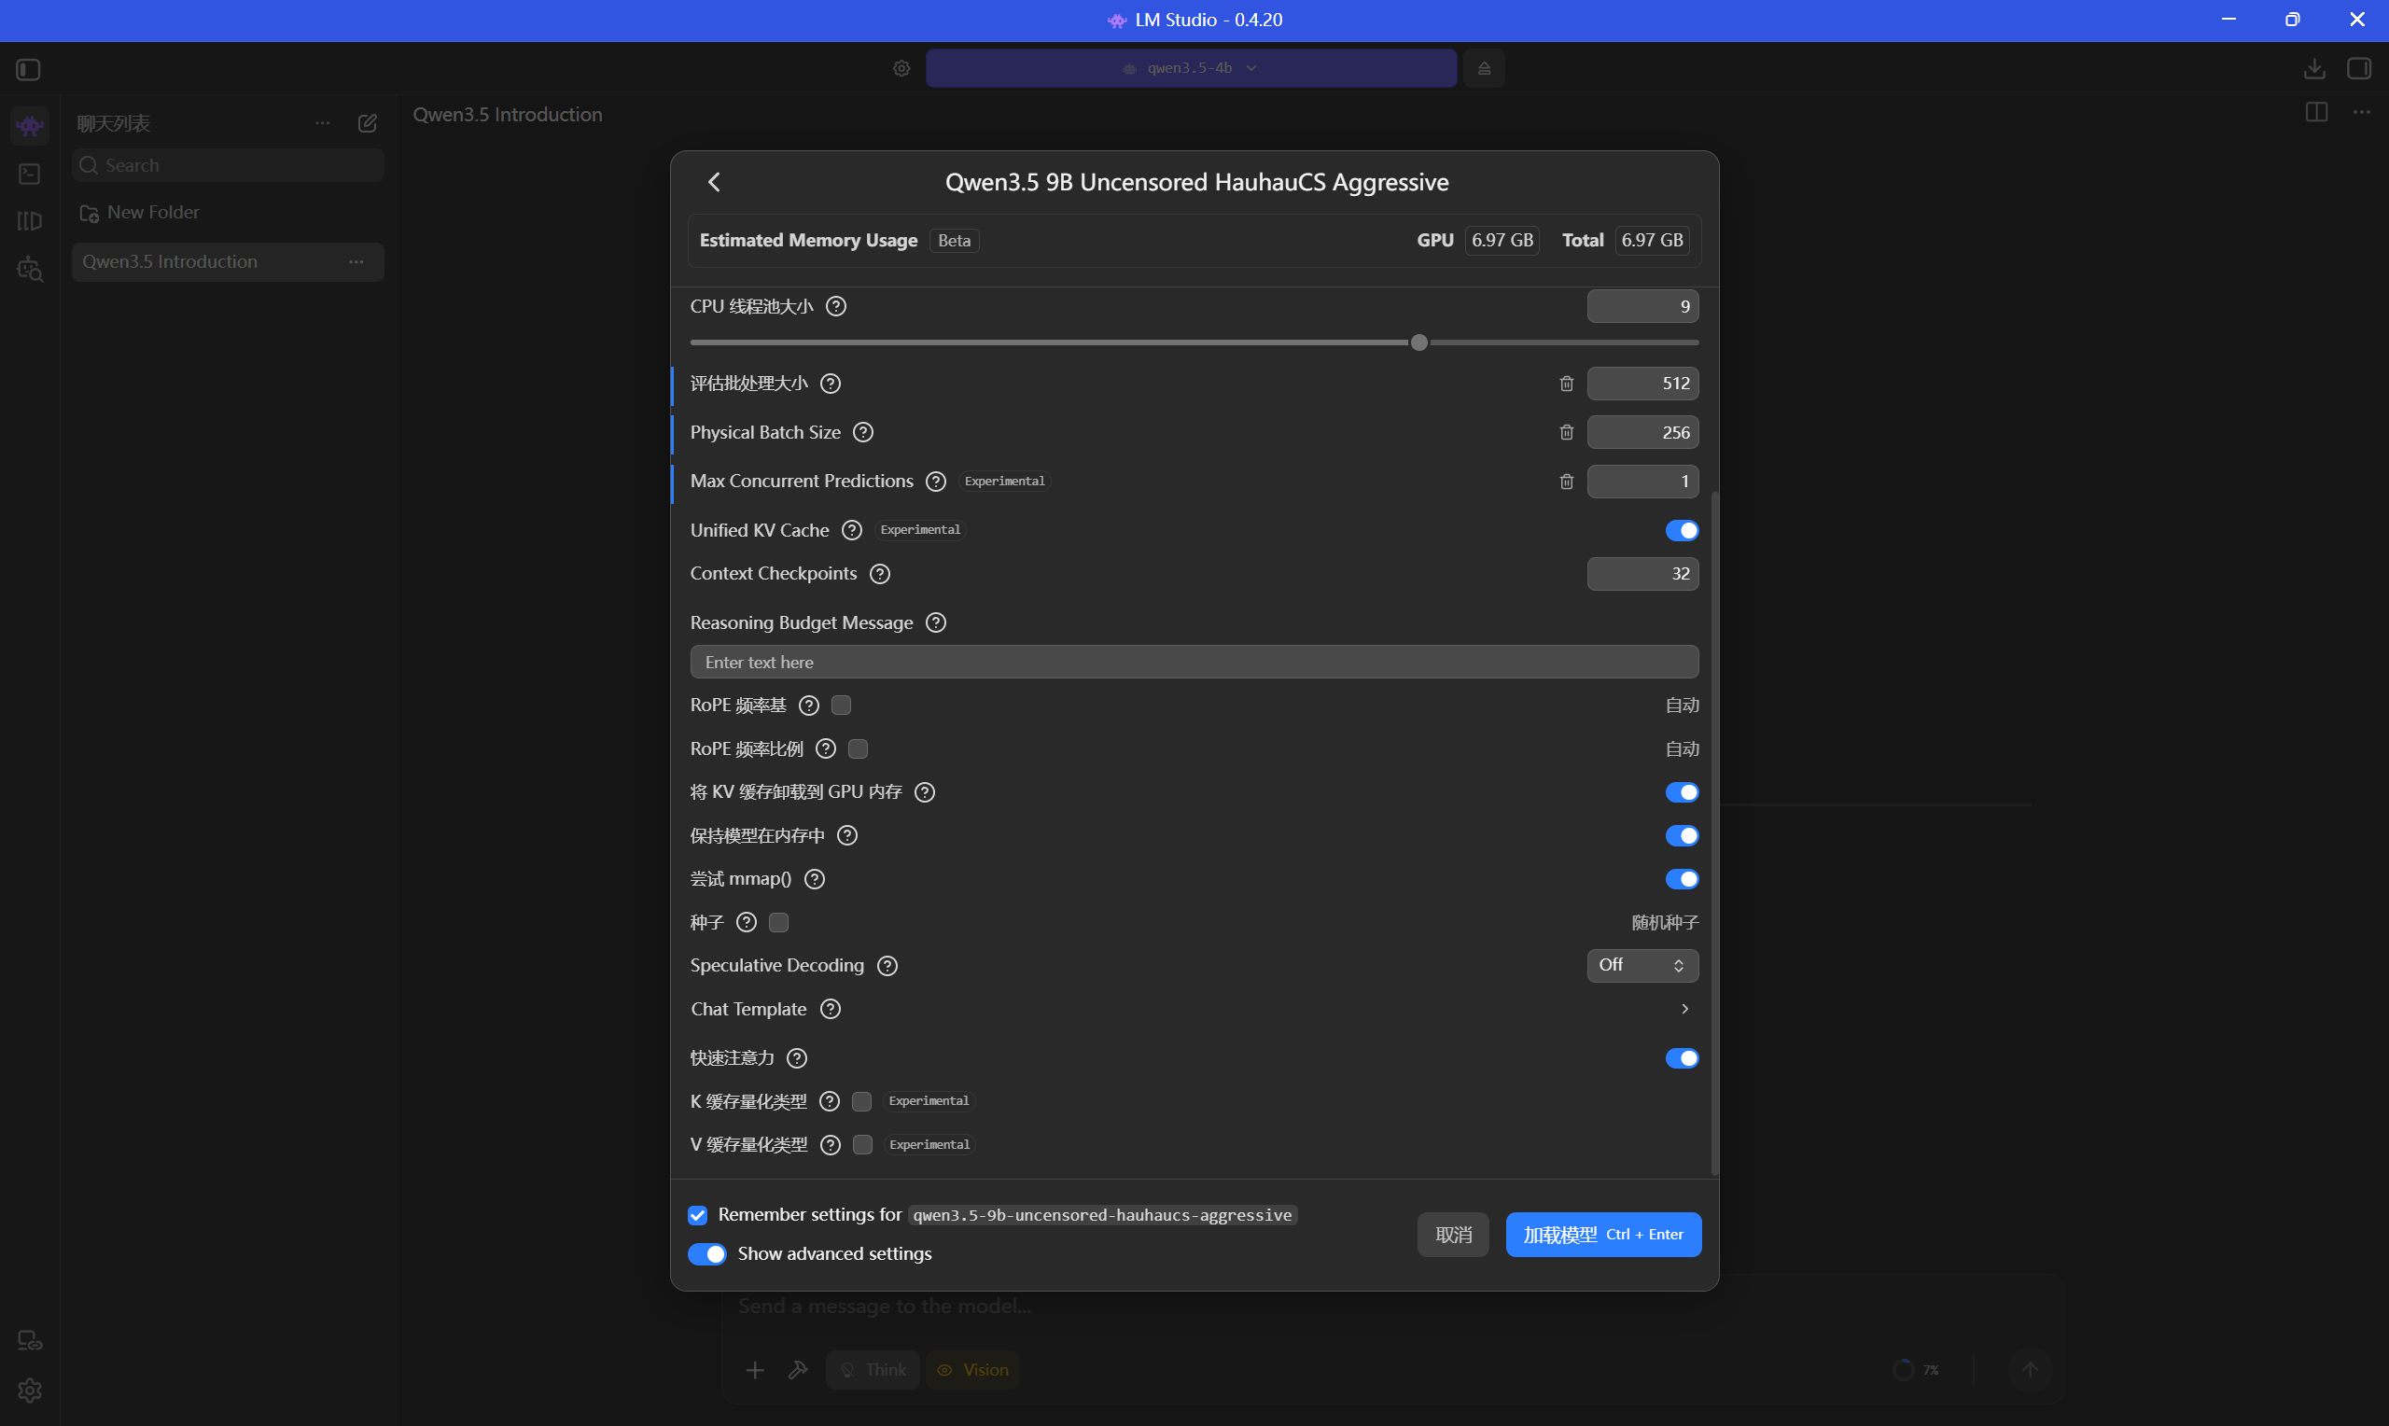Click 加载模型 to load the model
Image resolution: width=2389 pixels, height=1426 pixels.
(x=1603, y=1235)
